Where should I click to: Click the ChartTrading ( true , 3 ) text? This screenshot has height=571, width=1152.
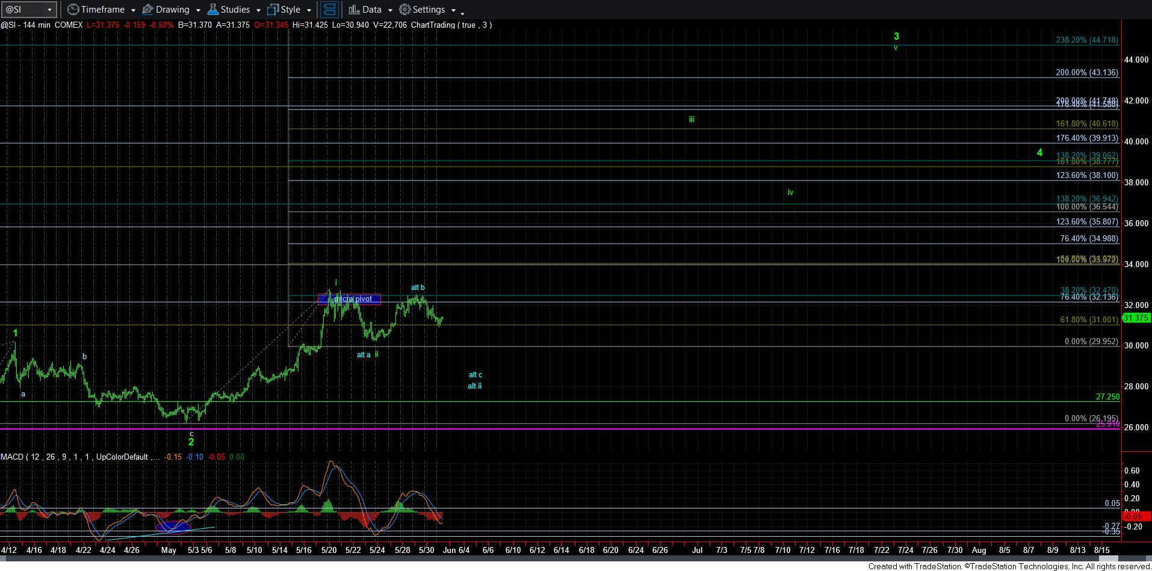[451, 25]
